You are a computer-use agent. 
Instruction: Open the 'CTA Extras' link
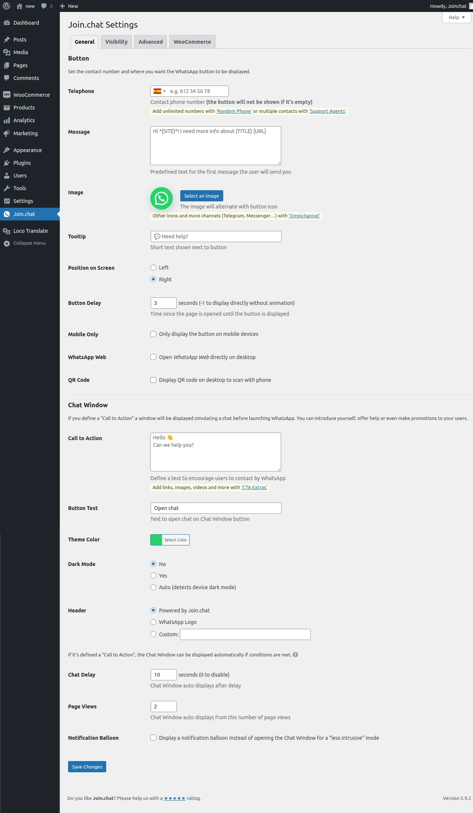point(254,487)
